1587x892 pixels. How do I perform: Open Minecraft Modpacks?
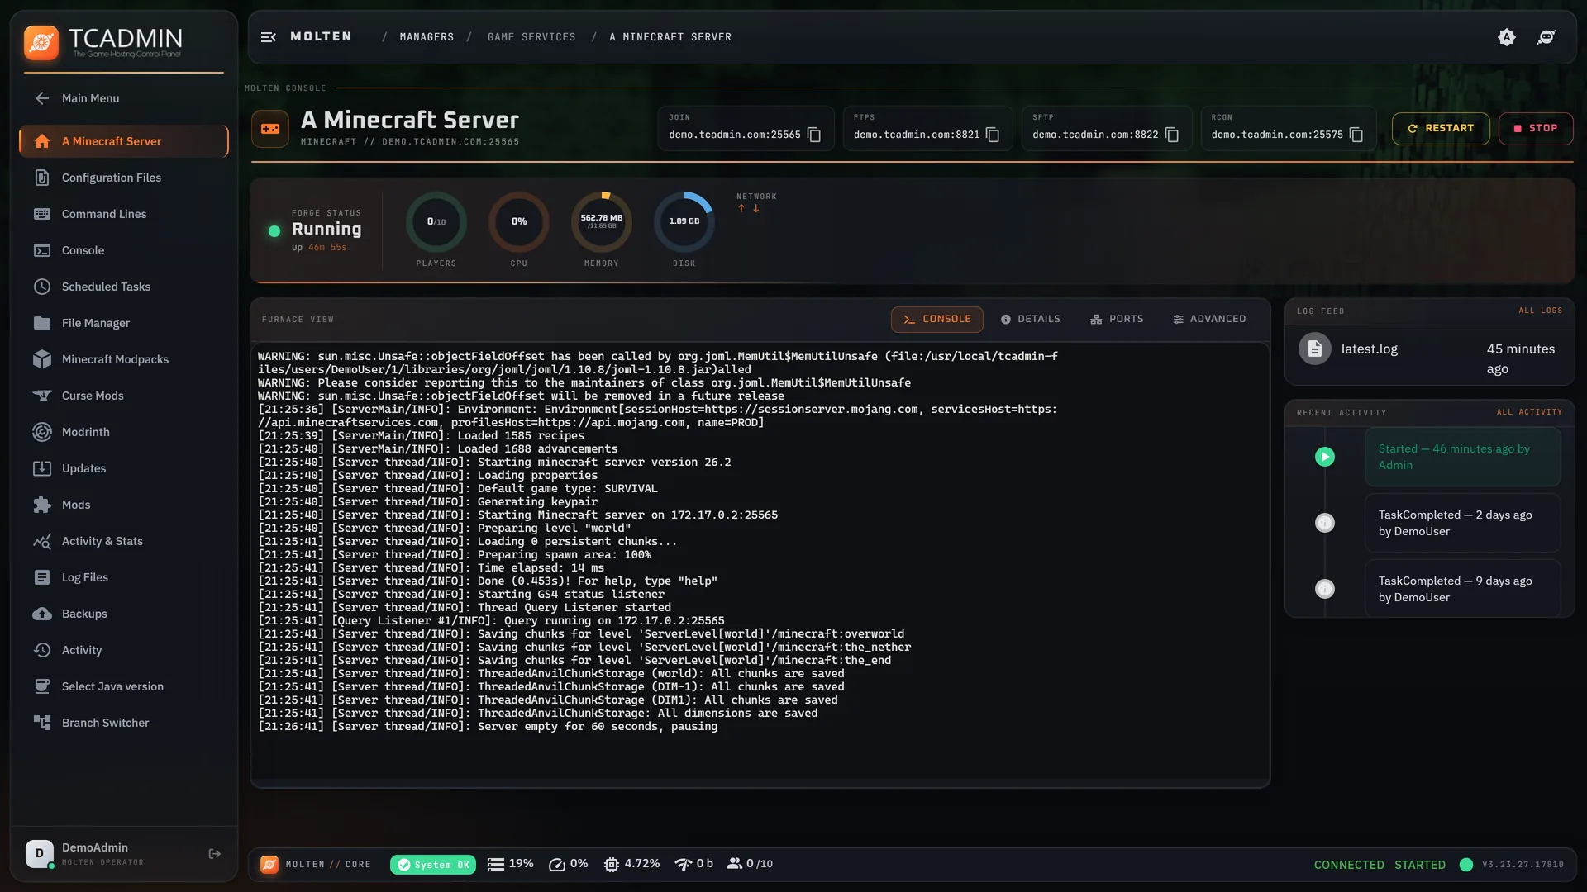(x=123, y=359)
